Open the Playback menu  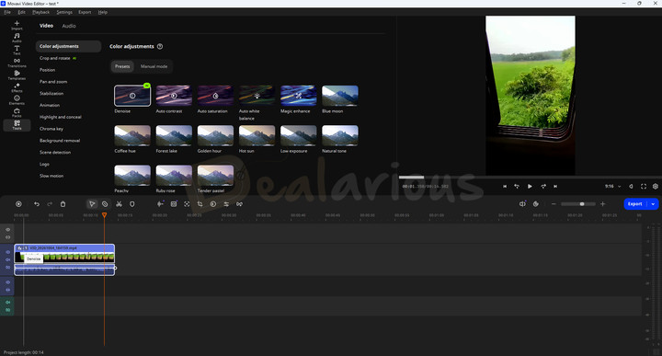pos(41,12)
